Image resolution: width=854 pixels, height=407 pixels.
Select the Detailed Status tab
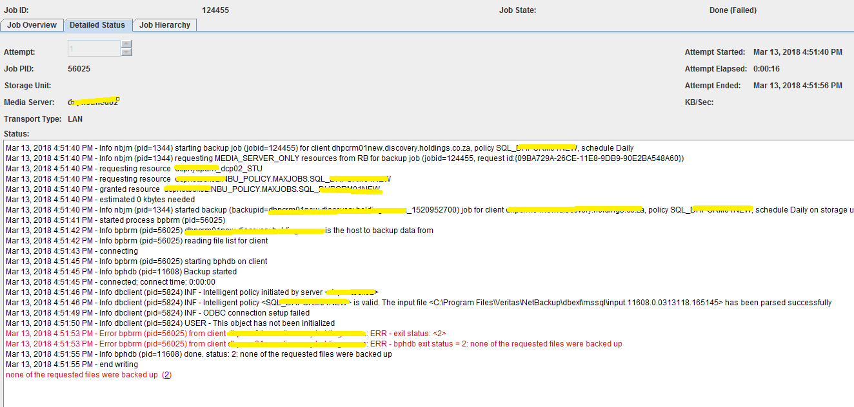coord(97,25)
